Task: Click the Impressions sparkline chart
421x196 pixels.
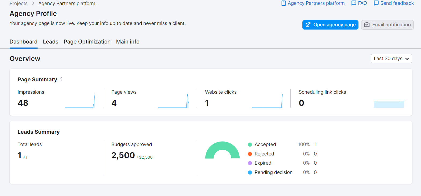Action: tap(80, 102)
